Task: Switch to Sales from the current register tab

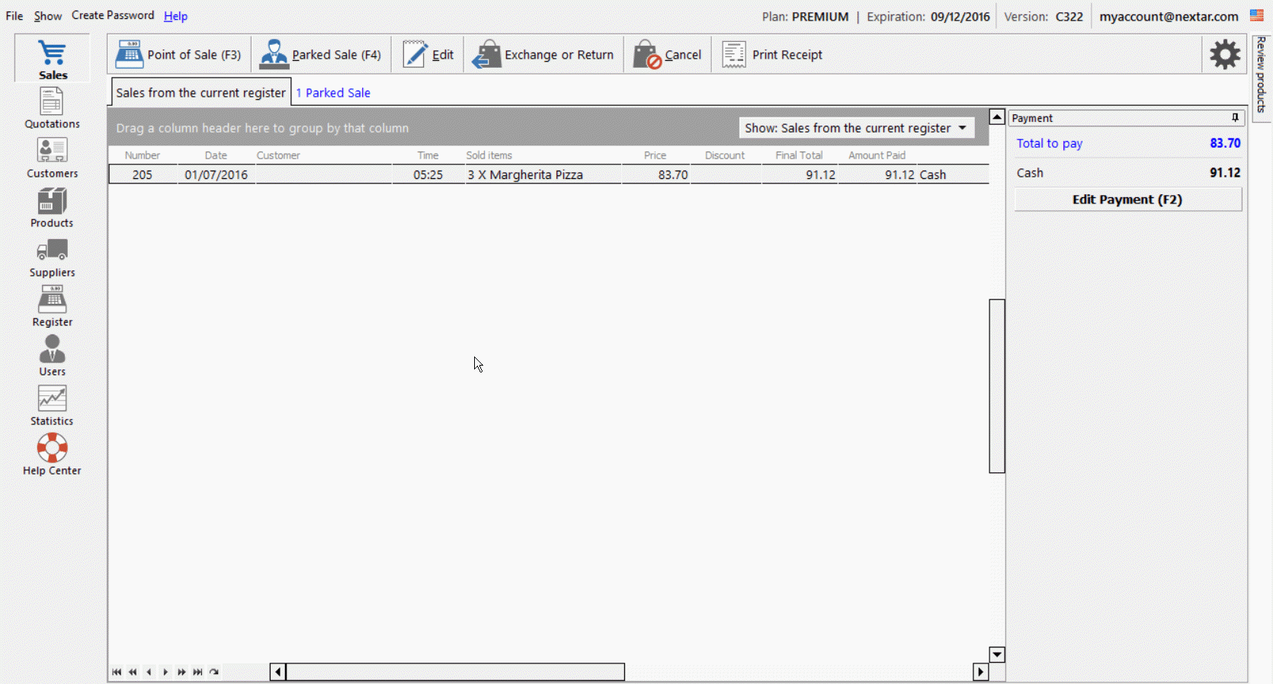Action: point(200,92)
